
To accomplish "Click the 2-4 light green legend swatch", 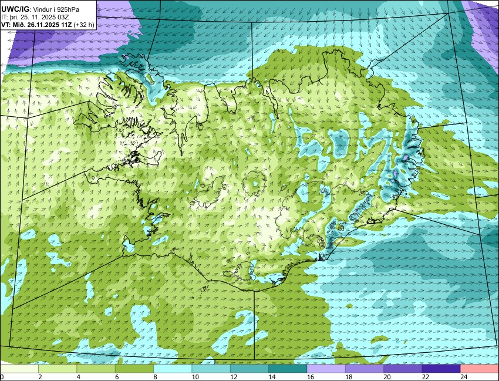I will (58, 369).
